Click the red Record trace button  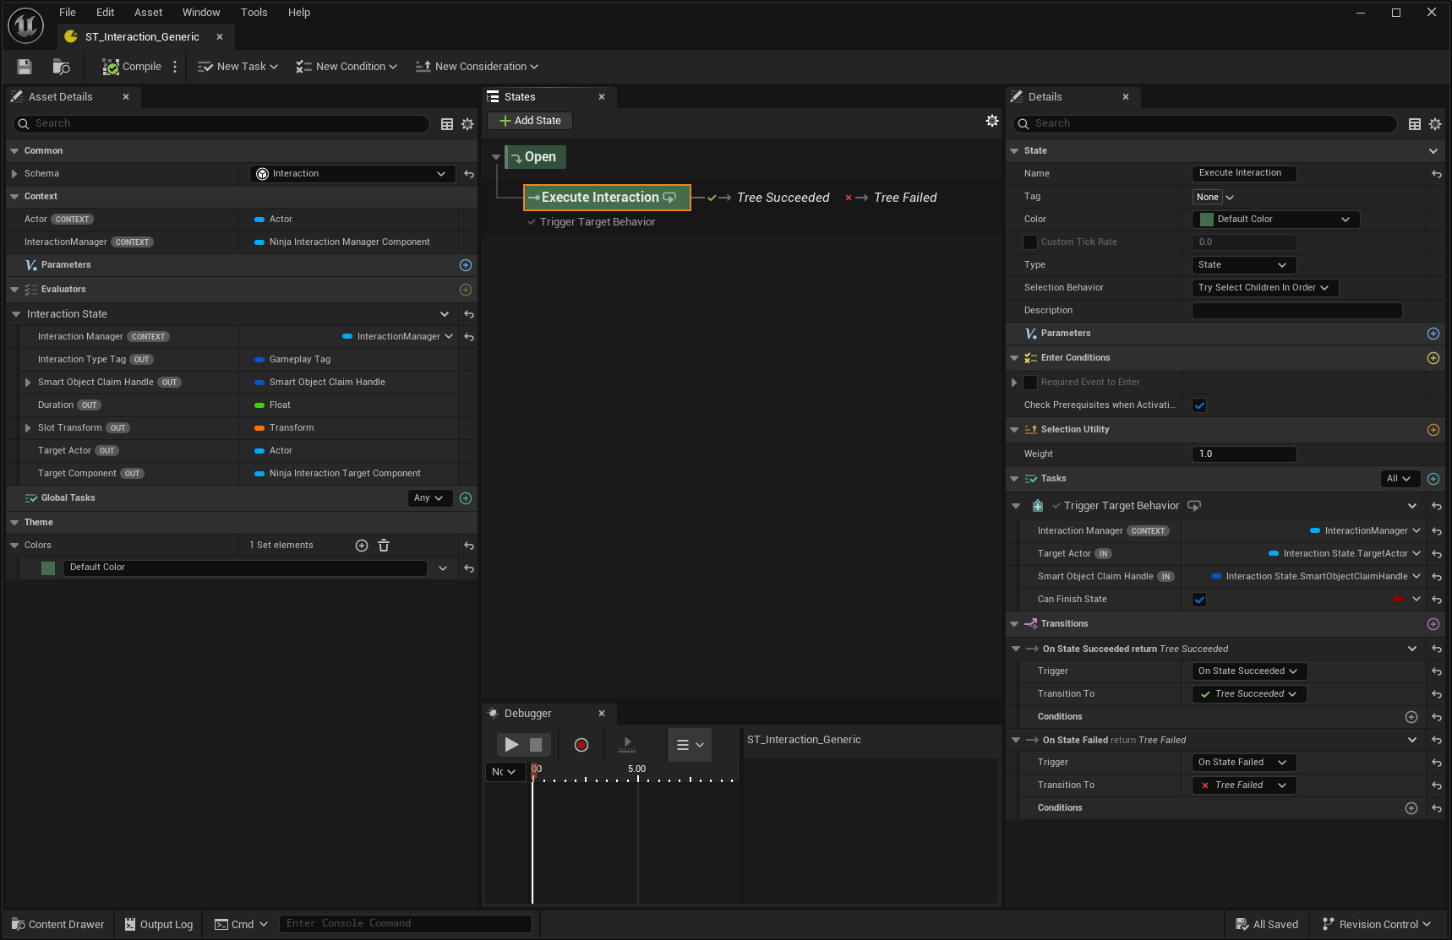click(581, 745)
